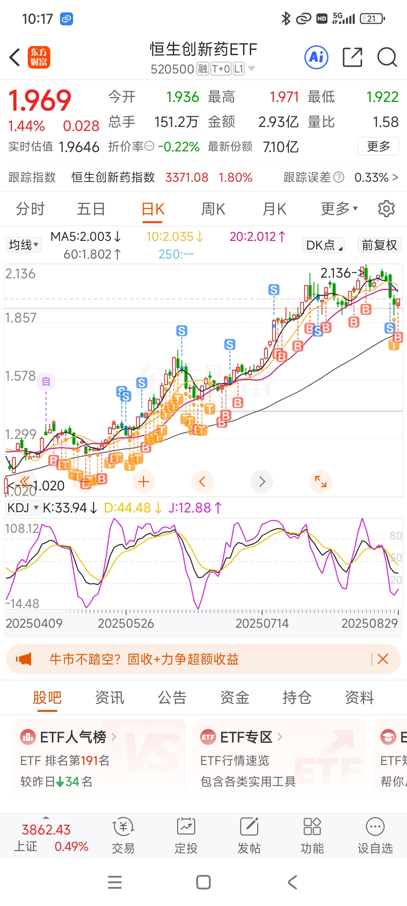Open the 东方财富 logo home icon
Viewport: 407px width, 906px height.
click(39, 57)
